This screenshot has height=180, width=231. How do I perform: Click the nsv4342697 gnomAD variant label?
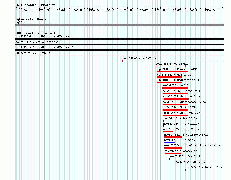(44, 36)
